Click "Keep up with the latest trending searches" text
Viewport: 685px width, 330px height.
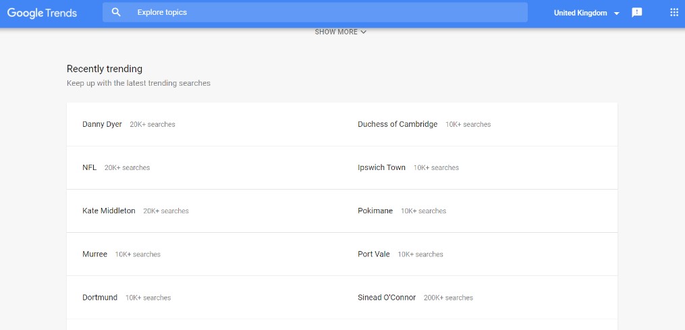[138, 83]
